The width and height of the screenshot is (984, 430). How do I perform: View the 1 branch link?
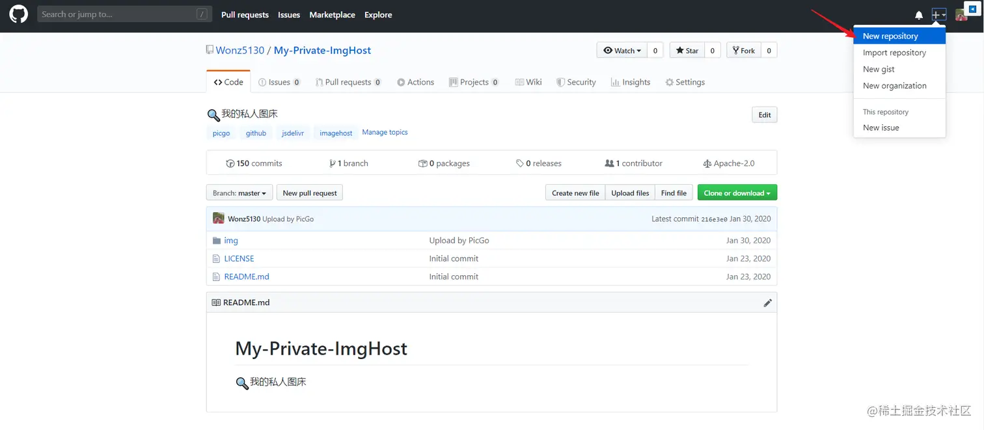click(x=349, y=163)
